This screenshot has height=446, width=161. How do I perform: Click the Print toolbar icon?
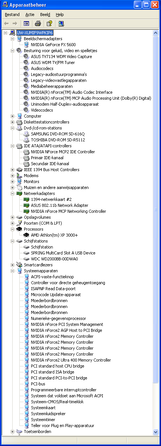(38, 23)
